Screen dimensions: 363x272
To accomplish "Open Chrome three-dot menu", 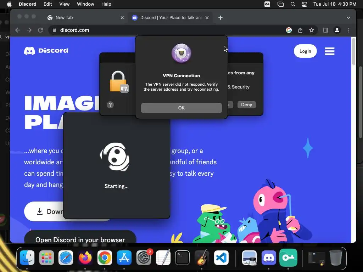I will pyautogui.click(x=349, y=30).
